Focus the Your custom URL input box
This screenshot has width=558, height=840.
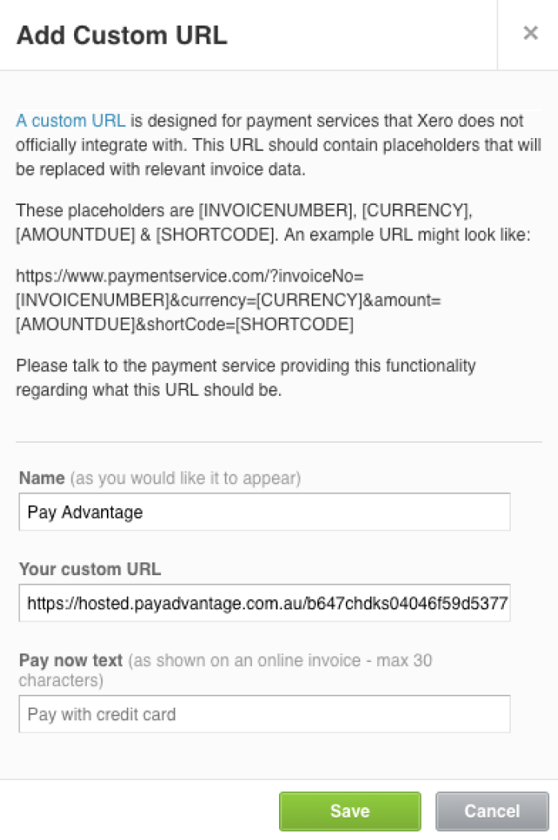click(265, 603)
